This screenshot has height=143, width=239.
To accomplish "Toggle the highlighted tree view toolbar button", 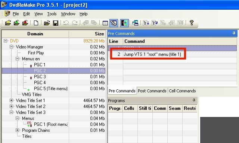I will pos(114,23).
